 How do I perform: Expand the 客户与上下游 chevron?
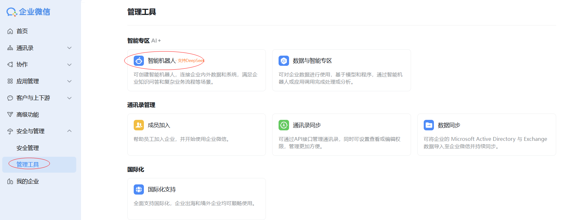(x=70, y=98)
